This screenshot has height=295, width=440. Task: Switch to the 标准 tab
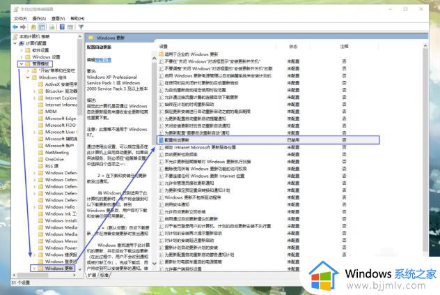(104, 275)
